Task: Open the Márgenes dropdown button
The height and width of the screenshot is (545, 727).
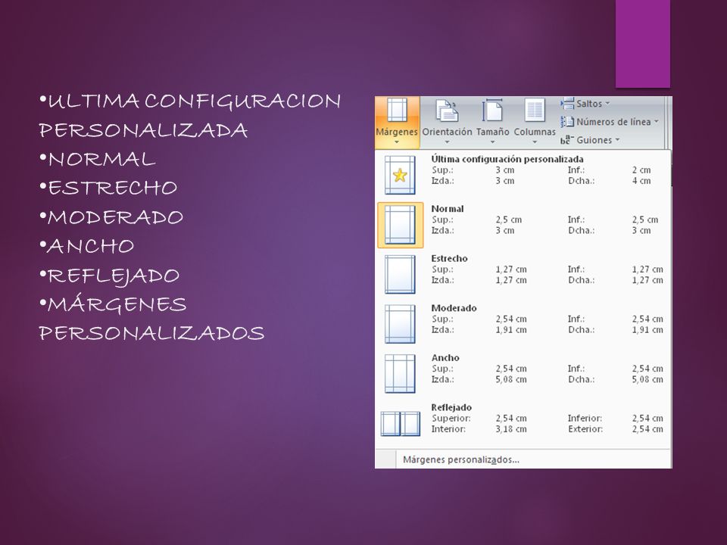Action: [397, 123]
